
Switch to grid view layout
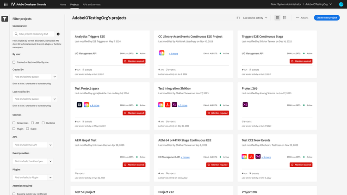(x=277, y=18)
